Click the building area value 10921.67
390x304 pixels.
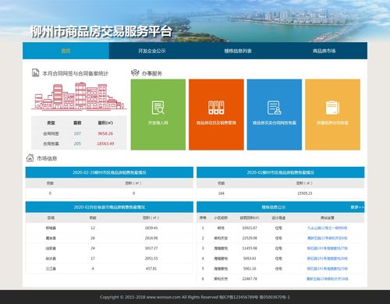point(250,228)
